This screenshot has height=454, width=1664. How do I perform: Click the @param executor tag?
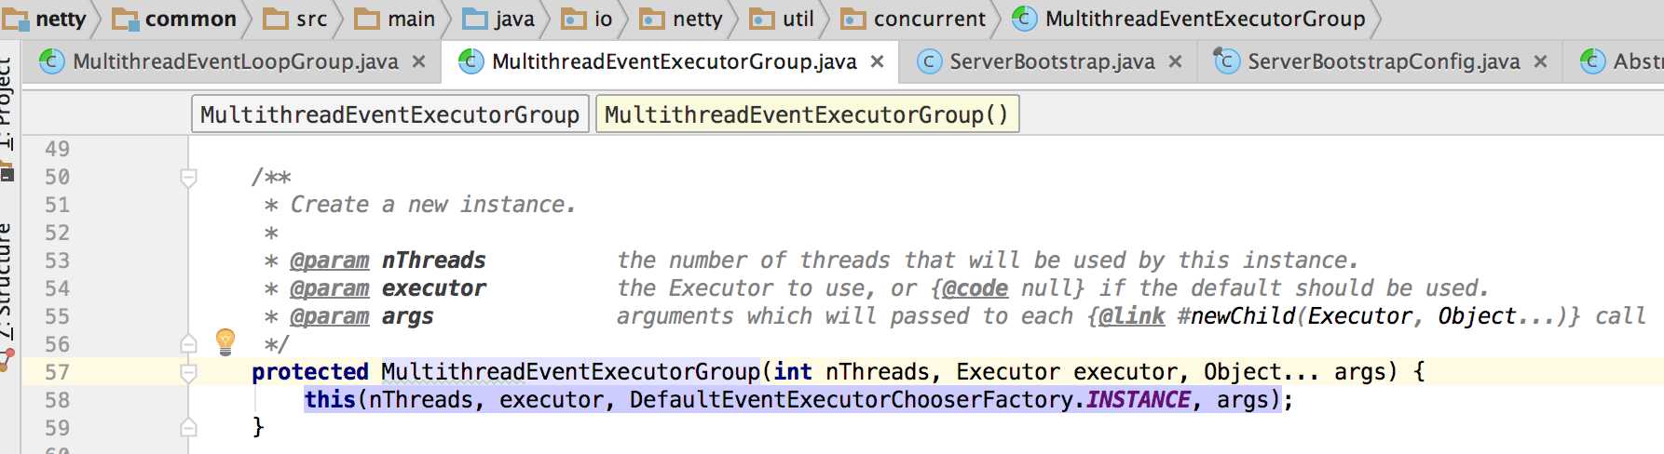point(330,288)
